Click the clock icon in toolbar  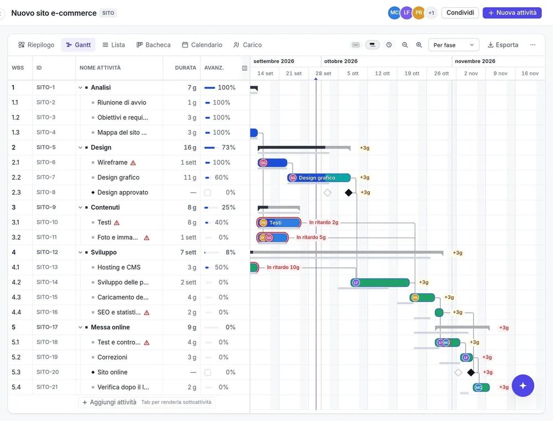[x=389, y=45]
